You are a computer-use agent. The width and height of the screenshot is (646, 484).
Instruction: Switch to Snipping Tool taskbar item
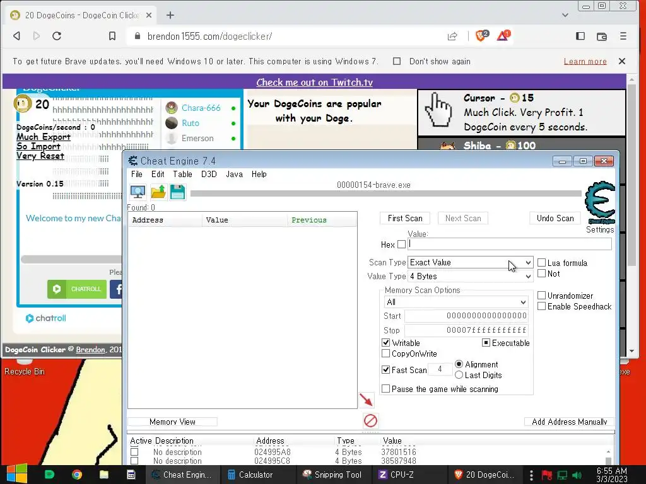[334, 475]
